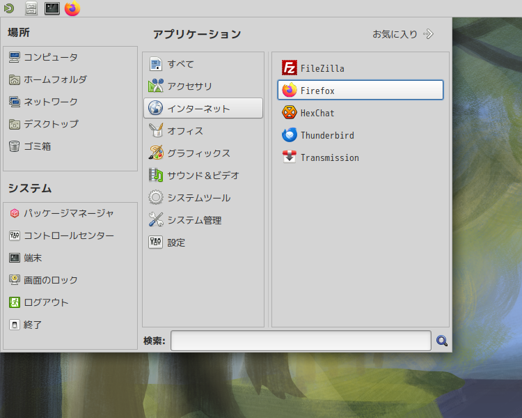
Task: Click the コントロールセンター icon
Action: pos(15,235)
